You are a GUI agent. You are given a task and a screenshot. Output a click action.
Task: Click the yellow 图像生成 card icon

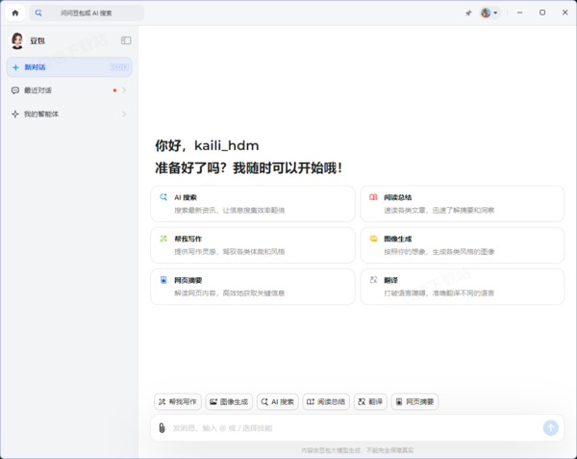(373, 239)
